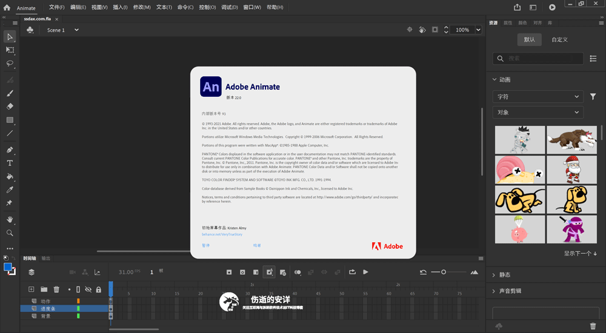This screenshot has width=606, height=333.
Task: Click the orange color of 动作 layer
Action: pyautogui.click(x=78, y=301)
